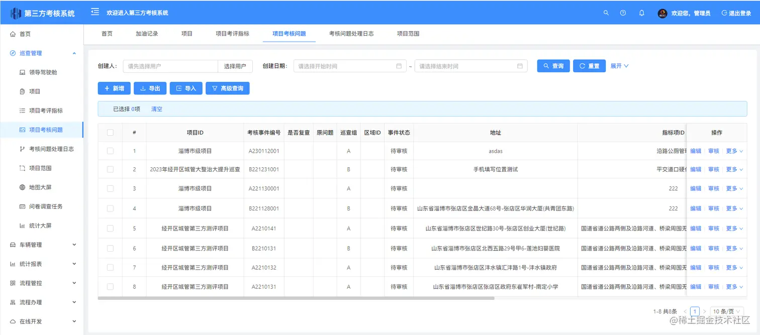Open 高级查询 advanced query
The image size is (760, 335).
[227, 88]
